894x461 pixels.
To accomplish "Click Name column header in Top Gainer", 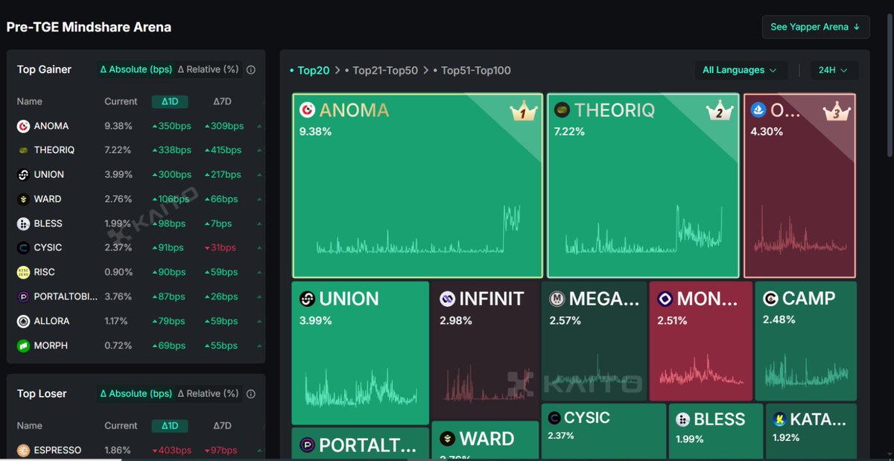I will coord(30,102).
